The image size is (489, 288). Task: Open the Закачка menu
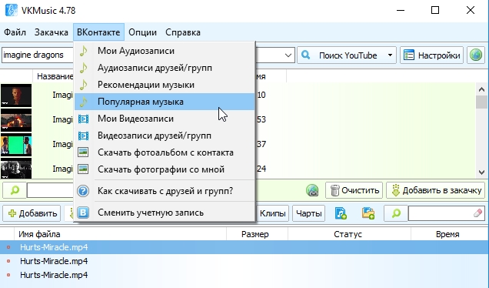(52, 32)
